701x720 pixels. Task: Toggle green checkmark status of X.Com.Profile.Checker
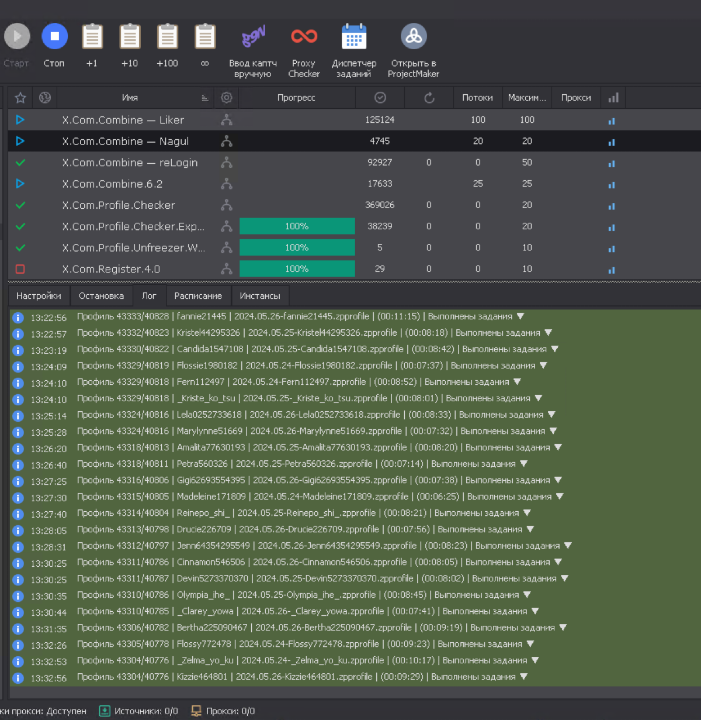[20, 205]
